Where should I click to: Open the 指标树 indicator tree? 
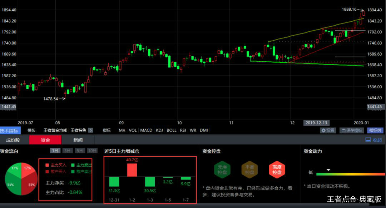click(x=375, y=130)
